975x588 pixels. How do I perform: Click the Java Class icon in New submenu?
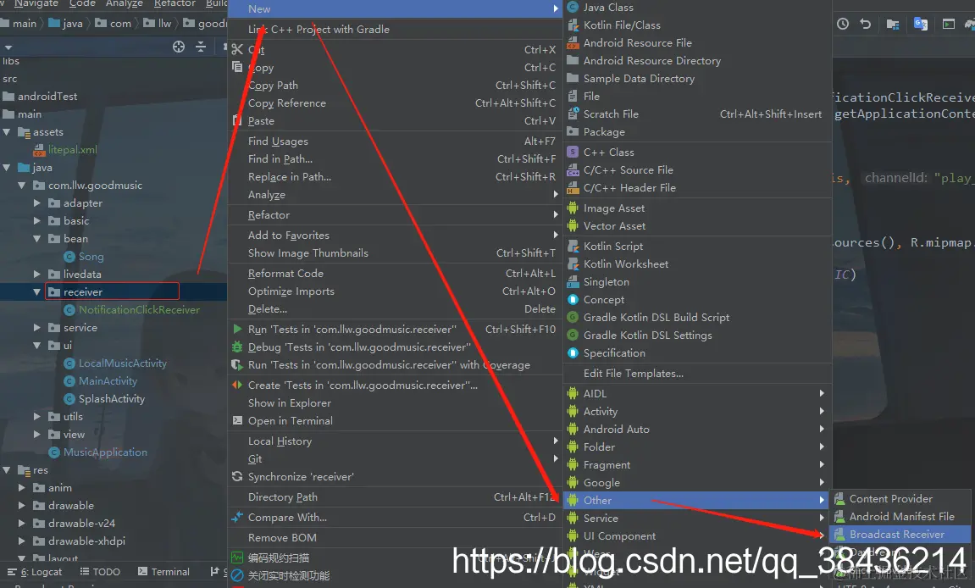pos(573,8)
